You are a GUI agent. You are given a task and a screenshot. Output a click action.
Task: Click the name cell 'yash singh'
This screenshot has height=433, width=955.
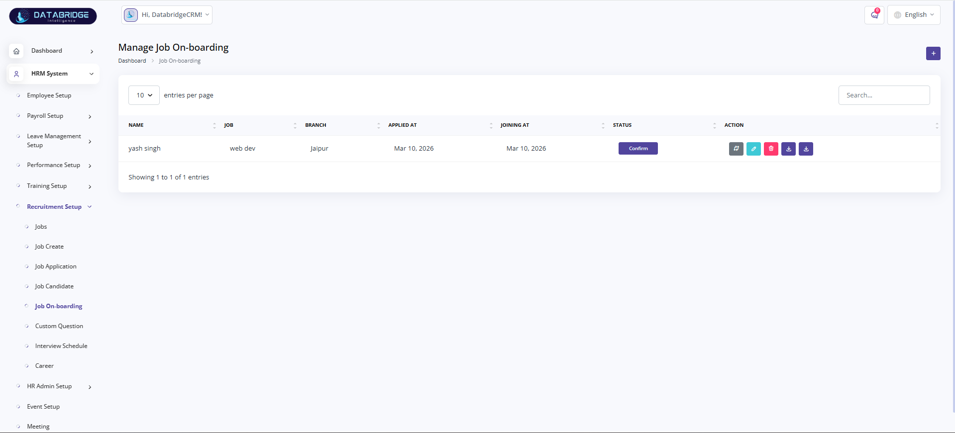click(144, 149)
